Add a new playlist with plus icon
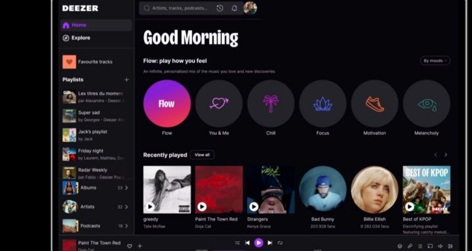Screen dimensions: 472x251 (127, 80)
